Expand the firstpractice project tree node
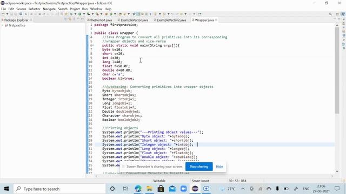 click(x=2, y=25)
